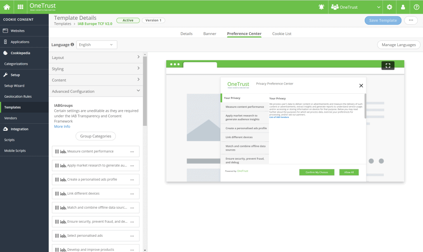Screen dimensions: 423x252
Task: Open Geolocation Rules
Action: tap(24, 97)
